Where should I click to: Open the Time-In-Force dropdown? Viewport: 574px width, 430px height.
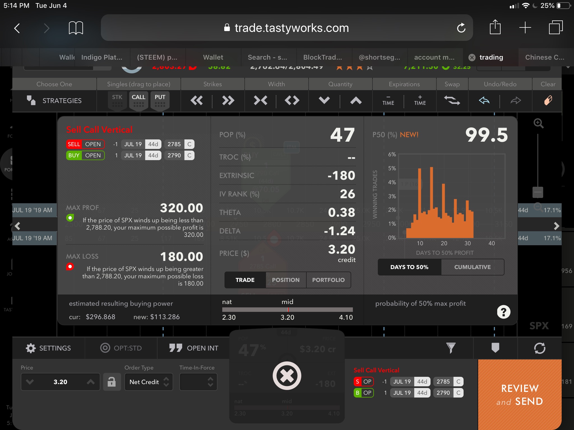[x=198, y=382]
